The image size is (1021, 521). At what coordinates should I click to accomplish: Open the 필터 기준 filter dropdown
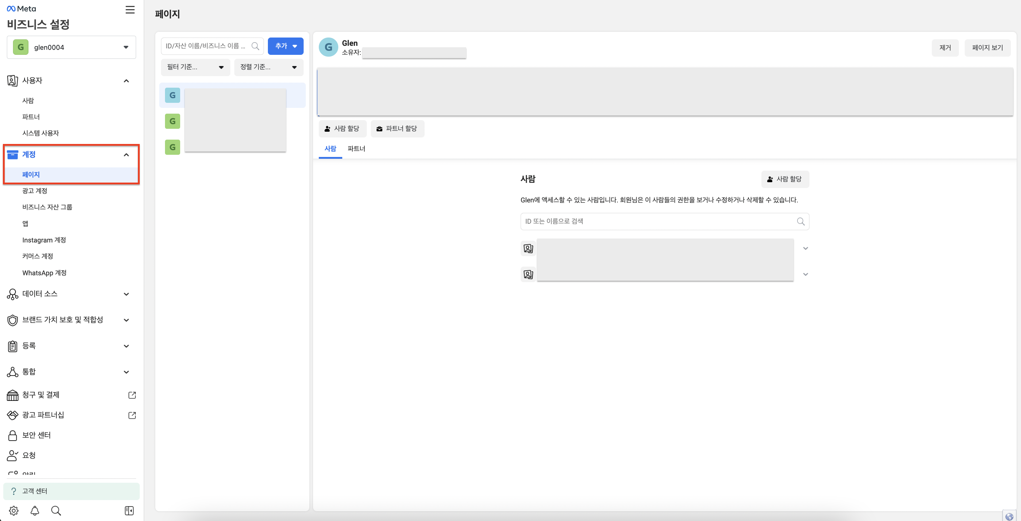(195, 67)
